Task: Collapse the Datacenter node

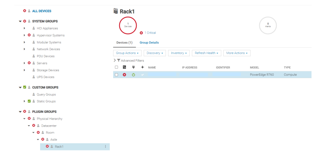Action: coord(29,126)
